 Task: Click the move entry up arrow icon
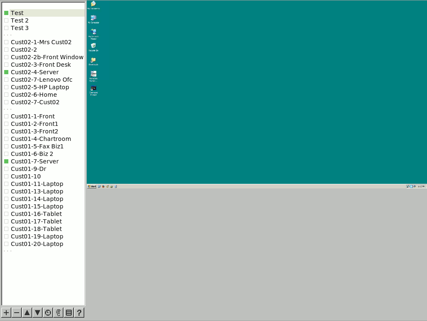pyautogui.click(x=27, y=312)
